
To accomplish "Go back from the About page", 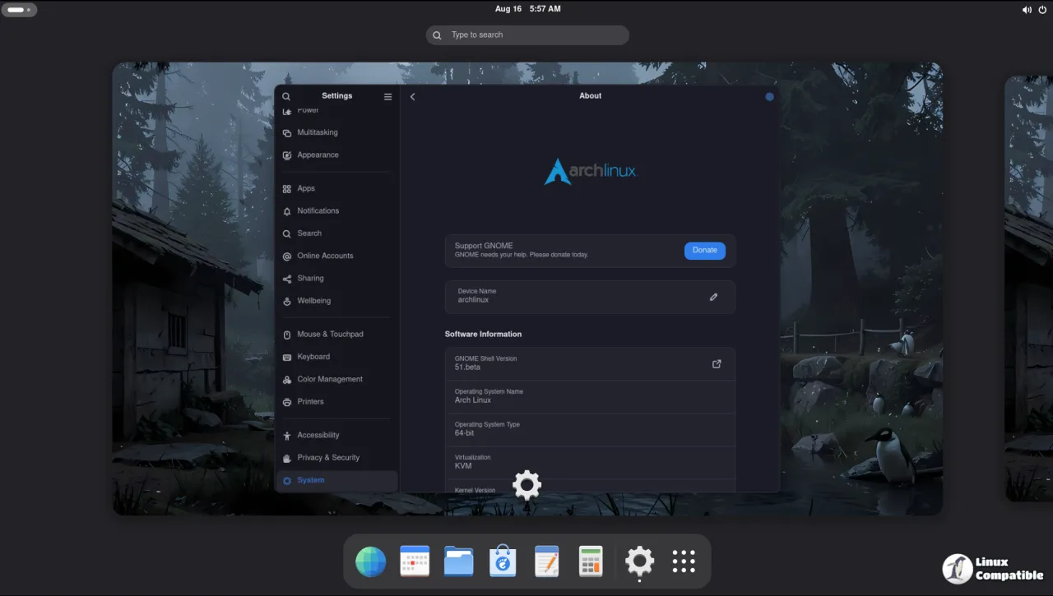I will pyautogui.click(x=412, y=96).
